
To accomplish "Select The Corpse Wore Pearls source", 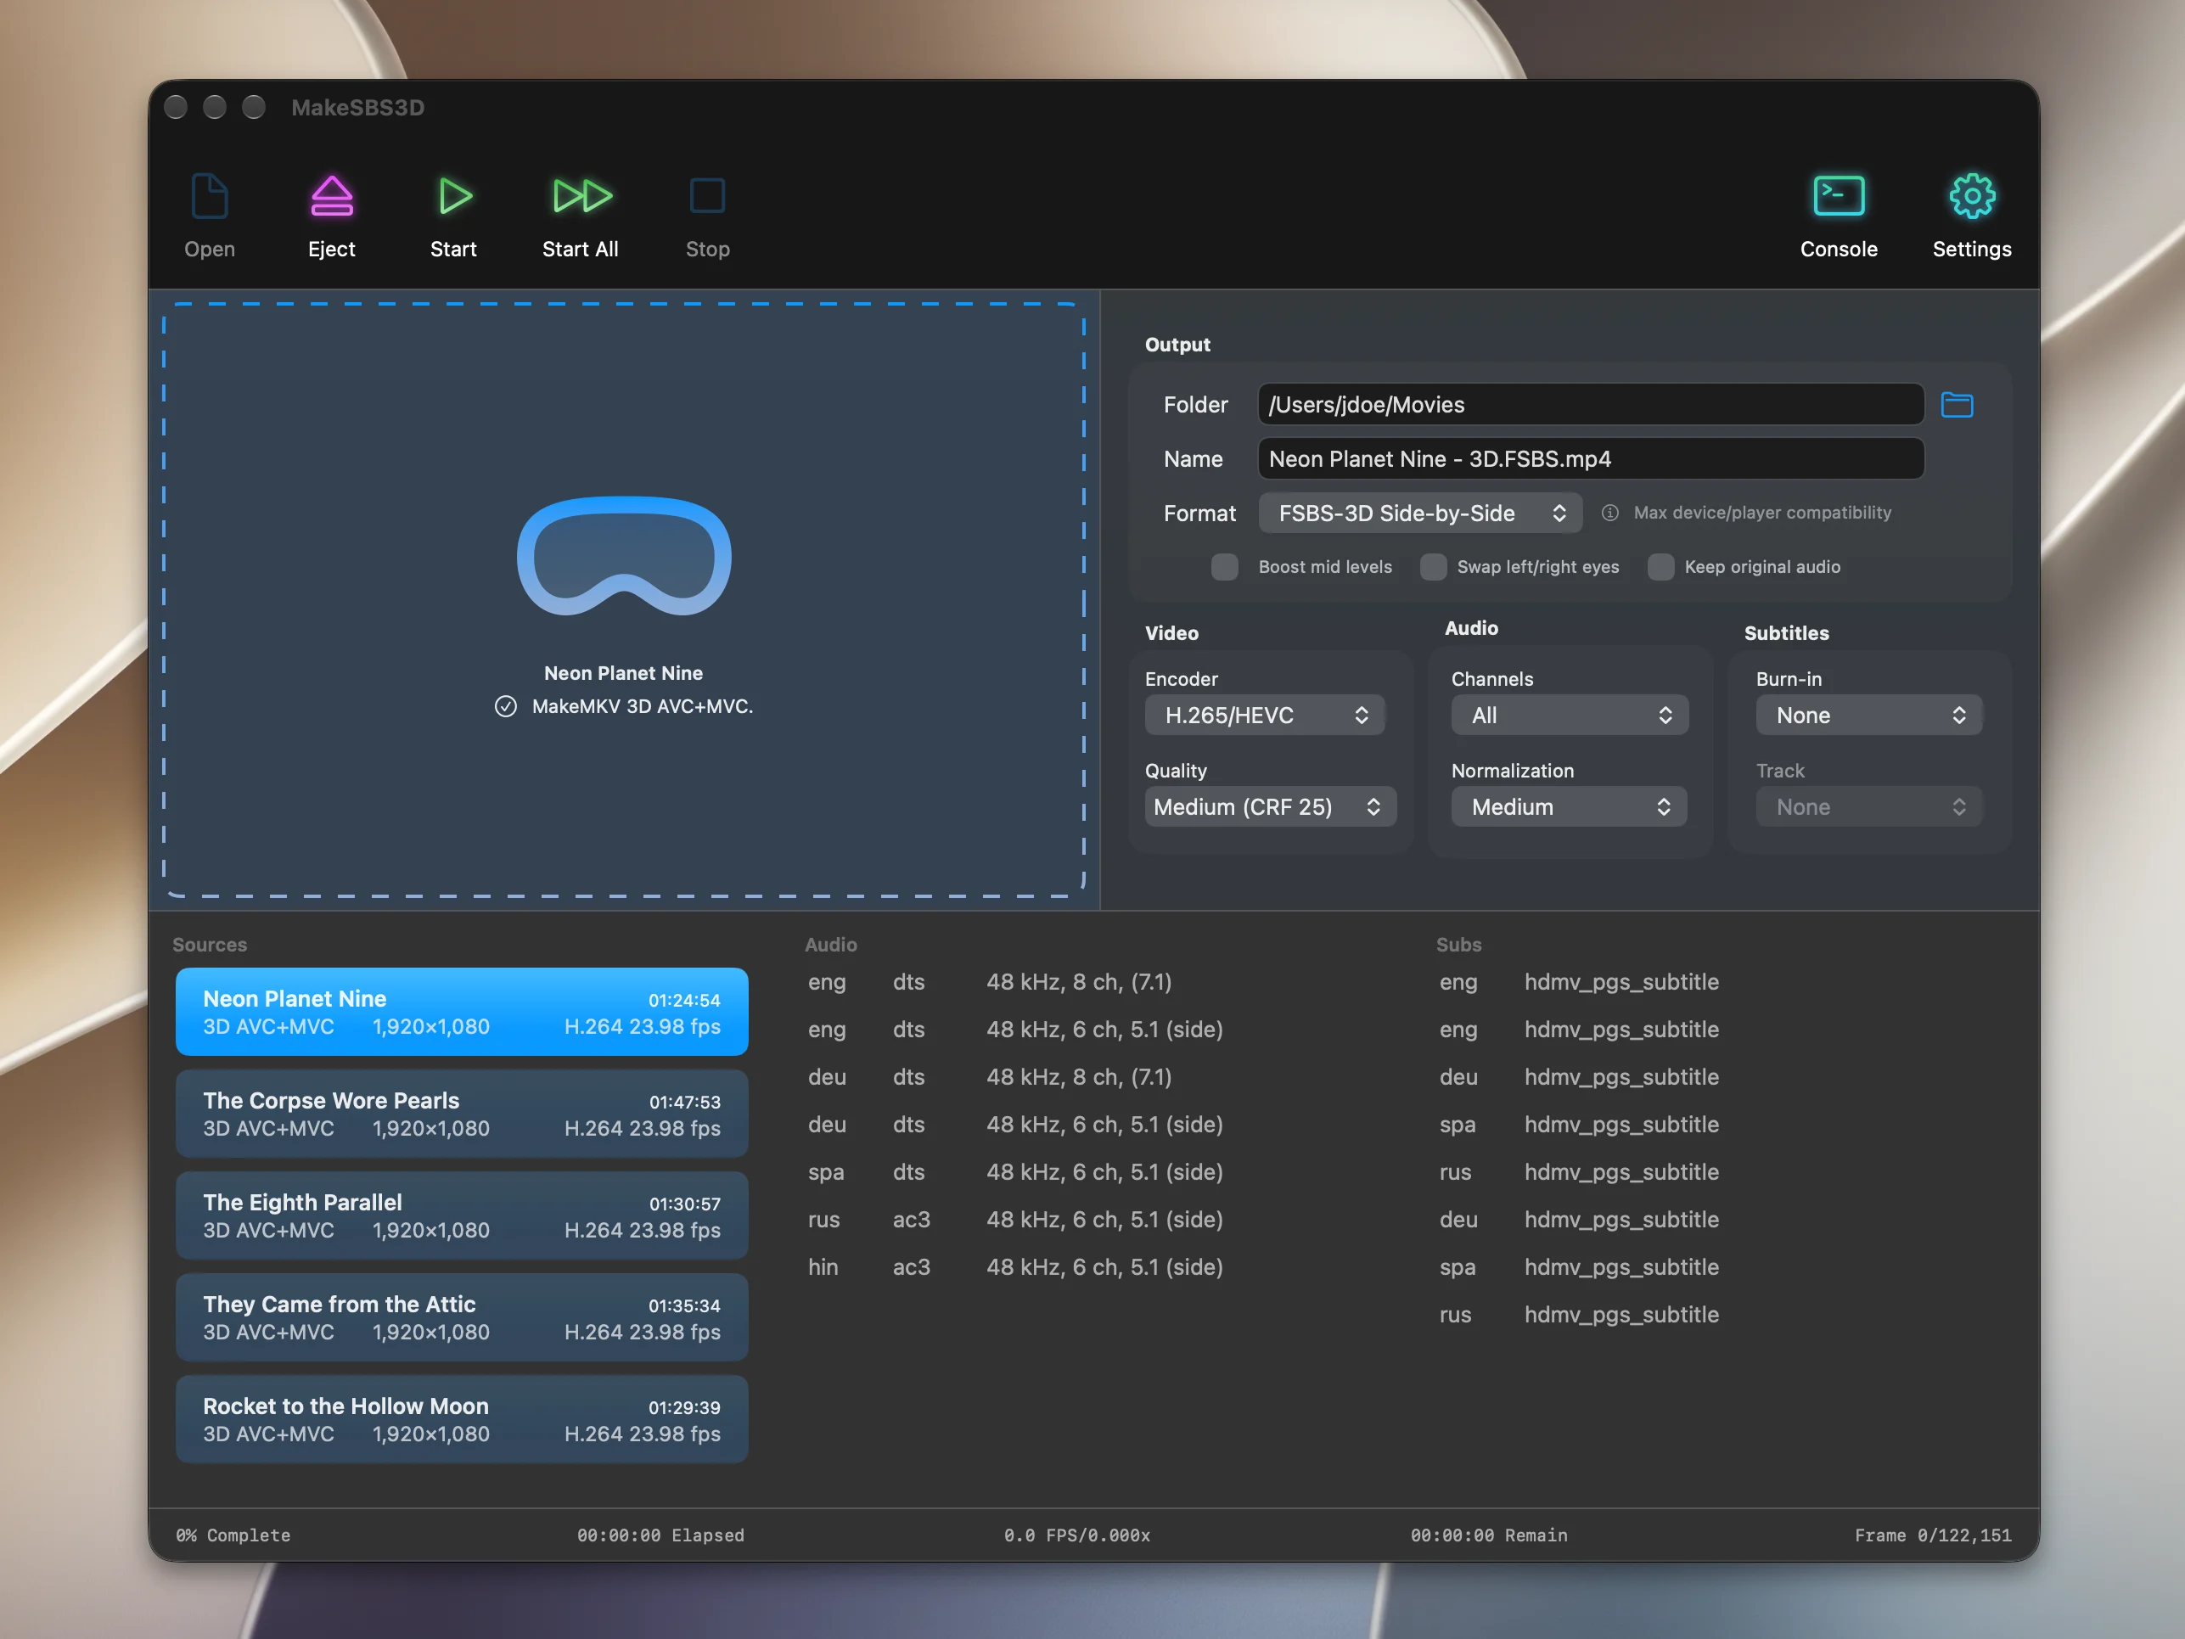I will (x=463, y=1114).
